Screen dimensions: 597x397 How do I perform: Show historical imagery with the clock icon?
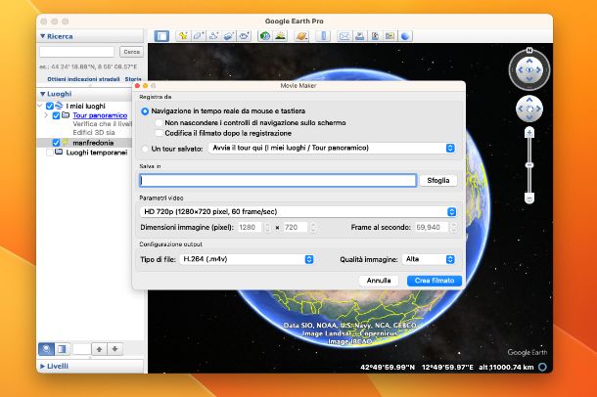pos(264,36)
